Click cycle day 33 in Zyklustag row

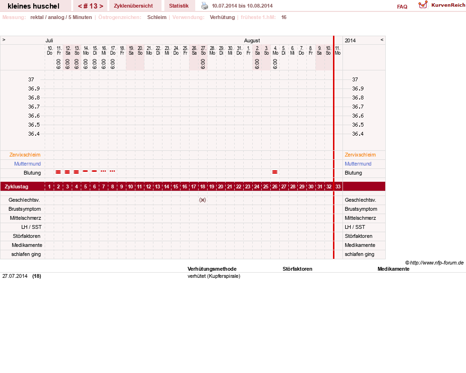(x=338, y=186)
